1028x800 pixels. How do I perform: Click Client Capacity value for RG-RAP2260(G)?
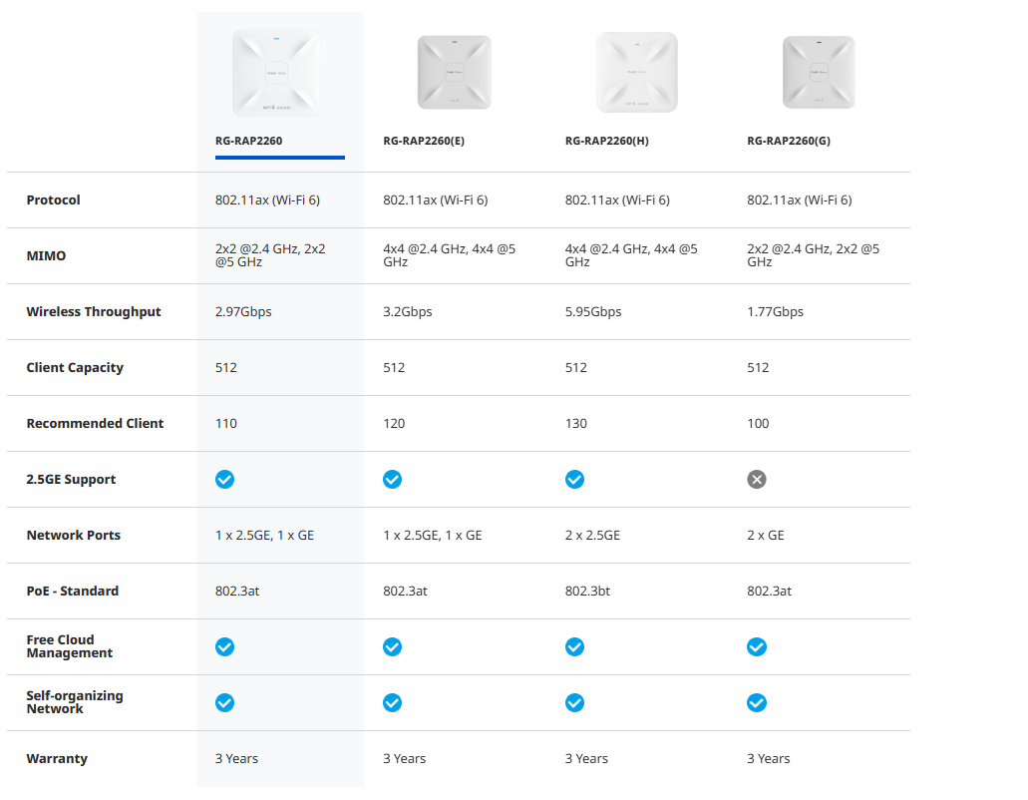(758, 368)
